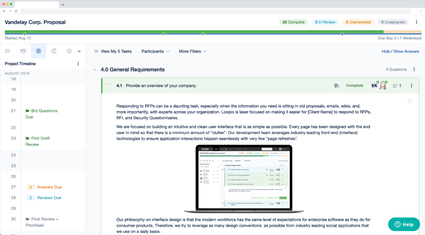425x235 pixels.
Task: Open the Participants dropdown
Action: click(x=155, y=51)
